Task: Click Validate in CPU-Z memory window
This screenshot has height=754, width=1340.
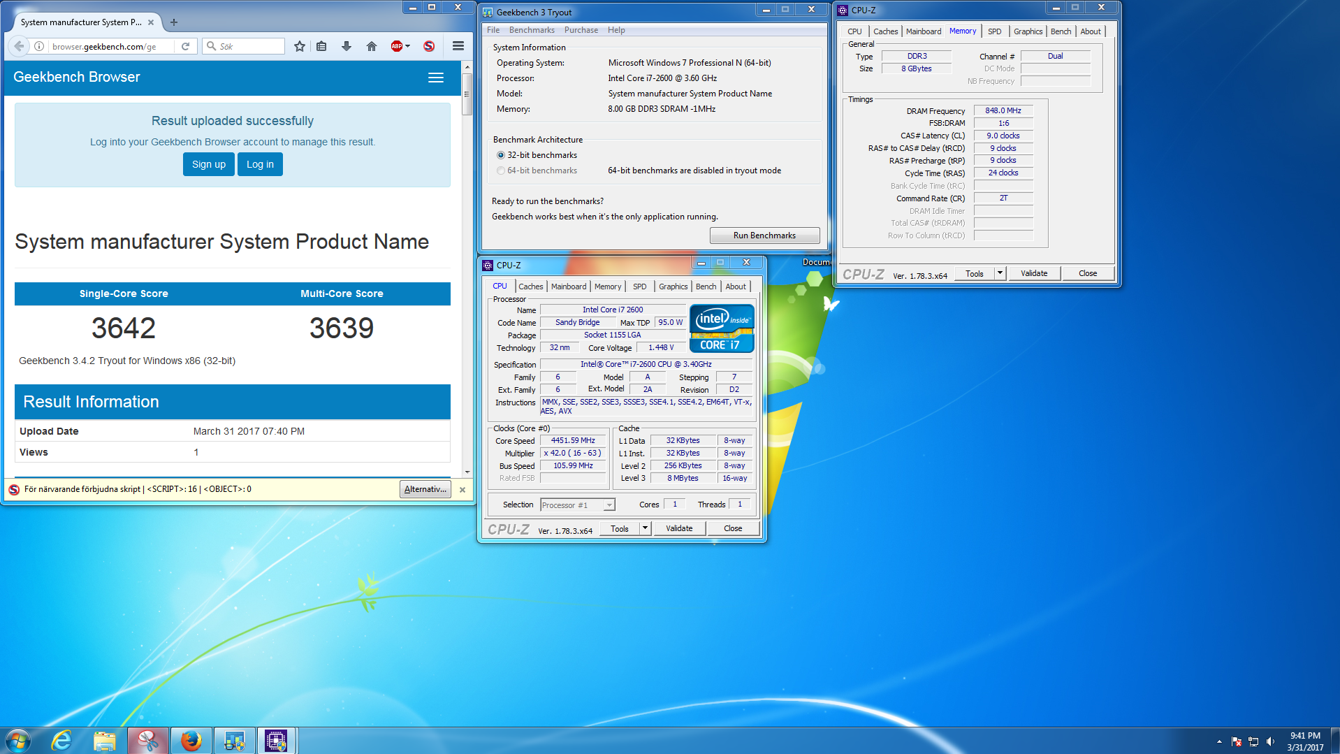Action: pyautogui.click(x=1034, y=273)
